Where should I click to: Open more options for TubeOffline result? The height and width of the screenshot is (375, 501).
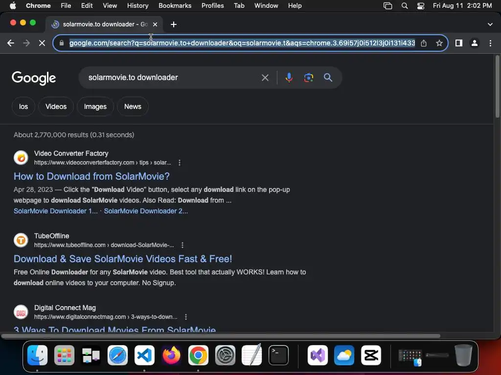click(182, 245)
